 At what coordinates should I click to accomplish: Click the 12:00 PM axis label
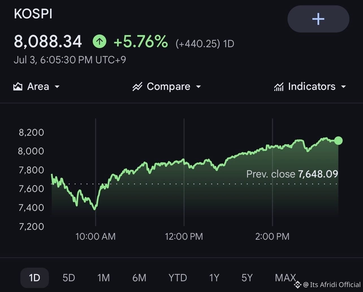click(x=184, y=236)
